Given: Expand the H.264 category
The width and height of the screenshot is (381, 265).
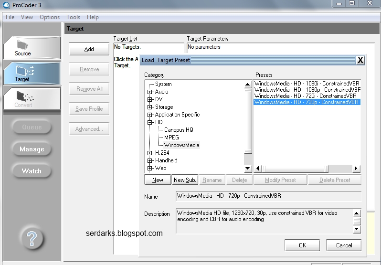Looking at the screenshot, I should [150, 153].
